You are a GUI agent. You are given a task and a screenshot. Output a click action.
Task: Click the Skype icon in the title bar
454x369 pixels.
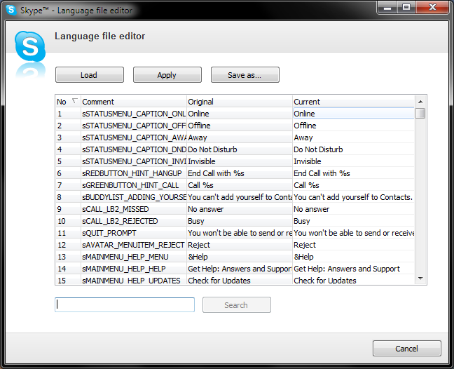(11, 10)
